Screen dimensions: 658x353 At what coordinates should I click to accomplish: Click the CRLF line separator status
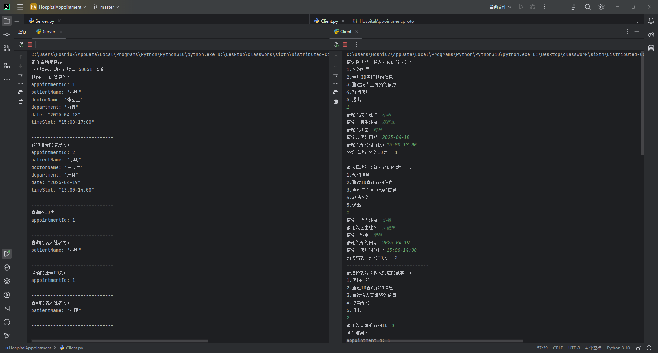coord(558,348)
